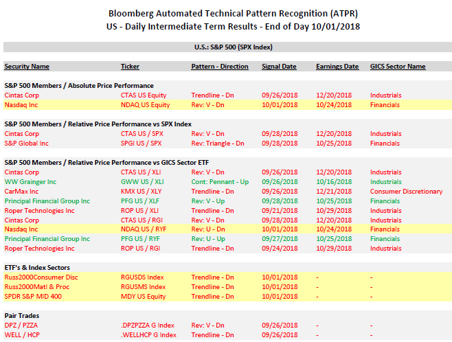The width and height of the screenshot is (452, 342).
Task: Click the US - Daily Intermediate Term Results subtitle
Action: tap(233, 27)
